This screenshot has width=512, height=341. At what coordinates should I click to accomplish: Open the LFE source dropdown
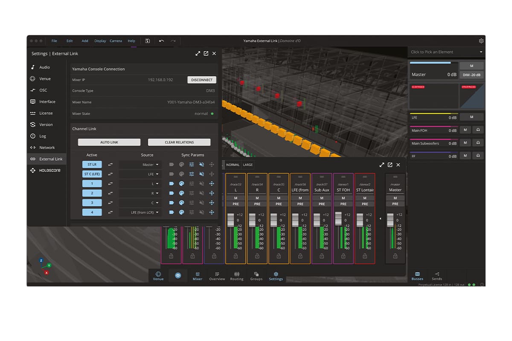click(140, 174)
